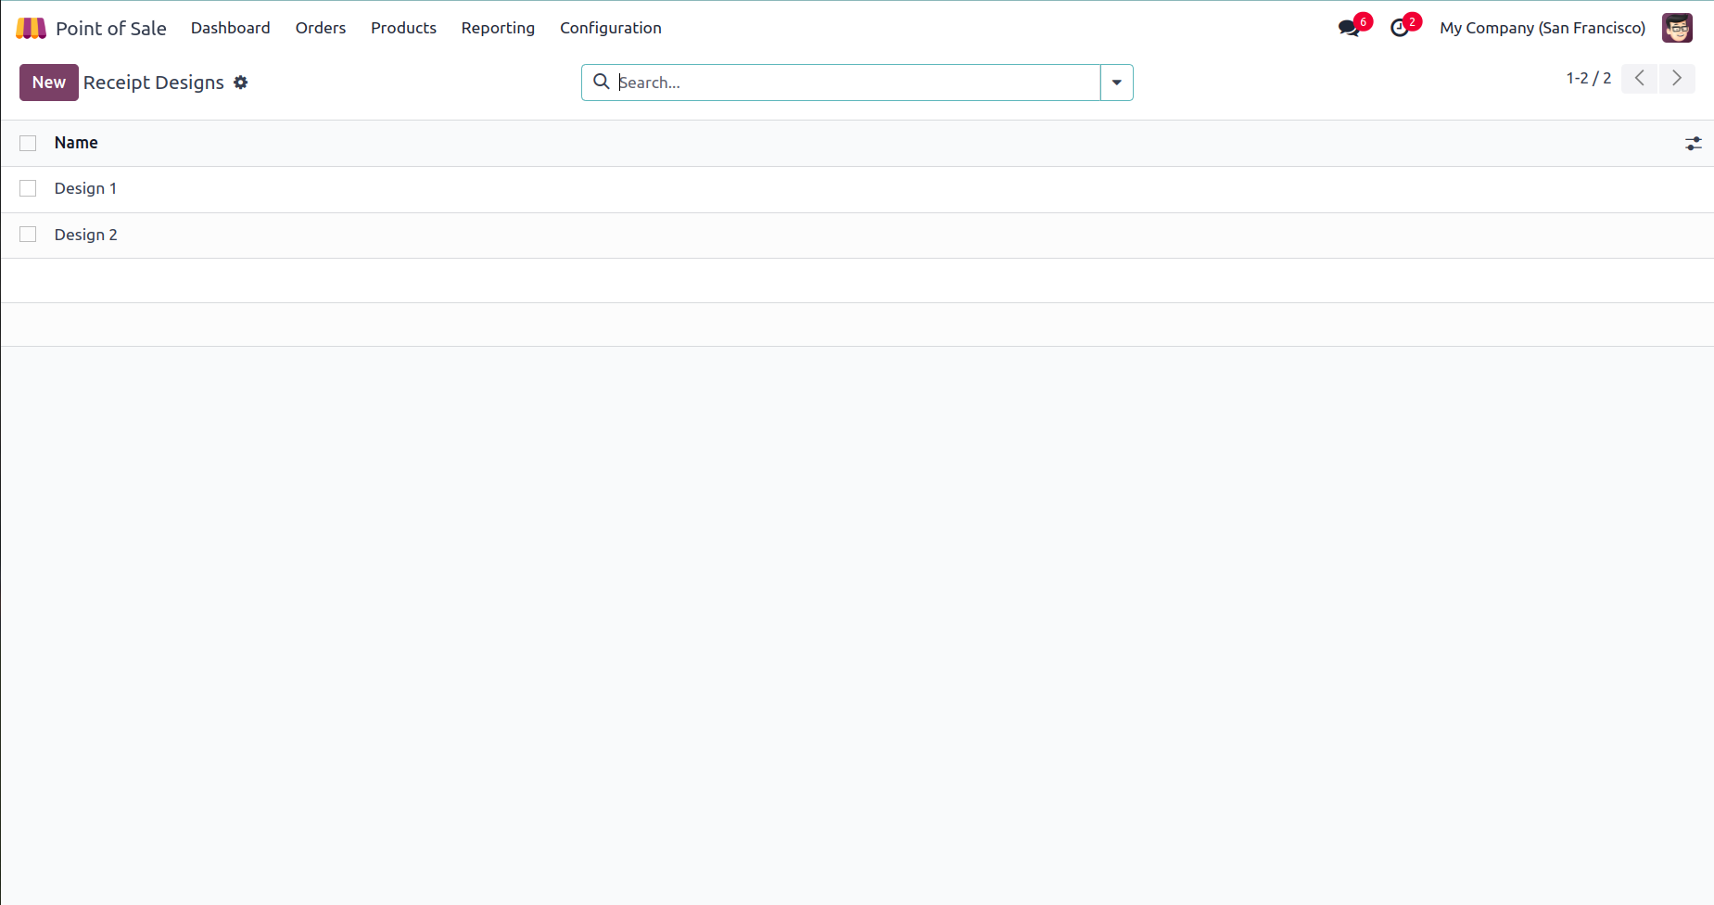
Task: Open the activities clock icon
Action: 1400,28
